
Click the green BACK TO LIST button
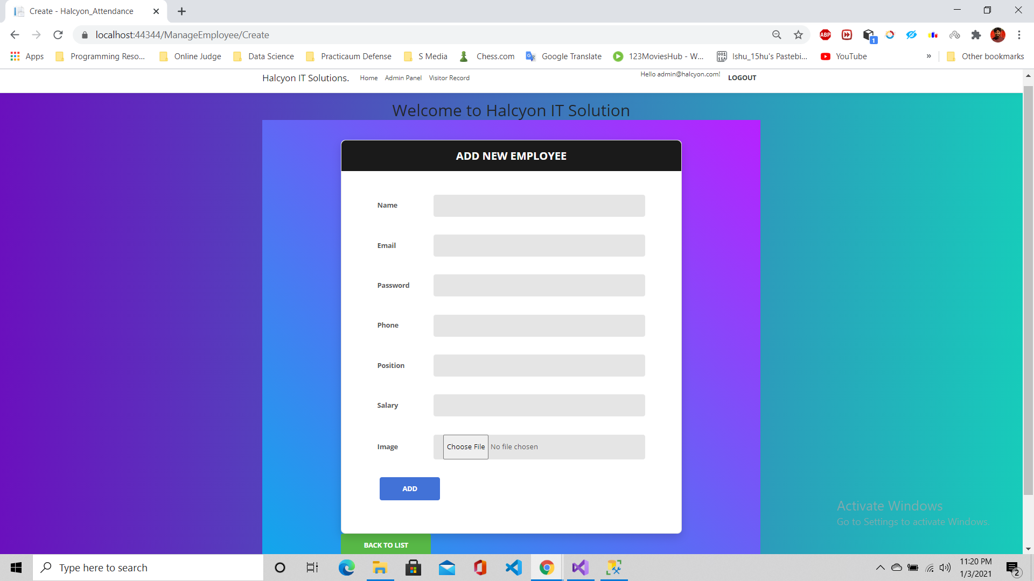386,544
